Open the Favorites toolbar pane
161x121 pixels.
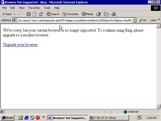pyautogui.click(x=70, y=14)
